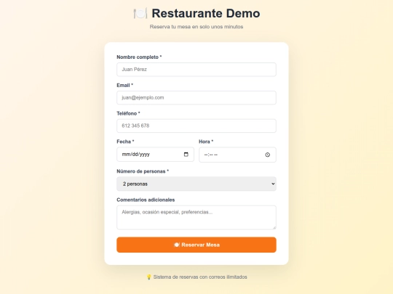Click the Nombre completo label
The image size is (393, 294).
(x=139, y=57)
